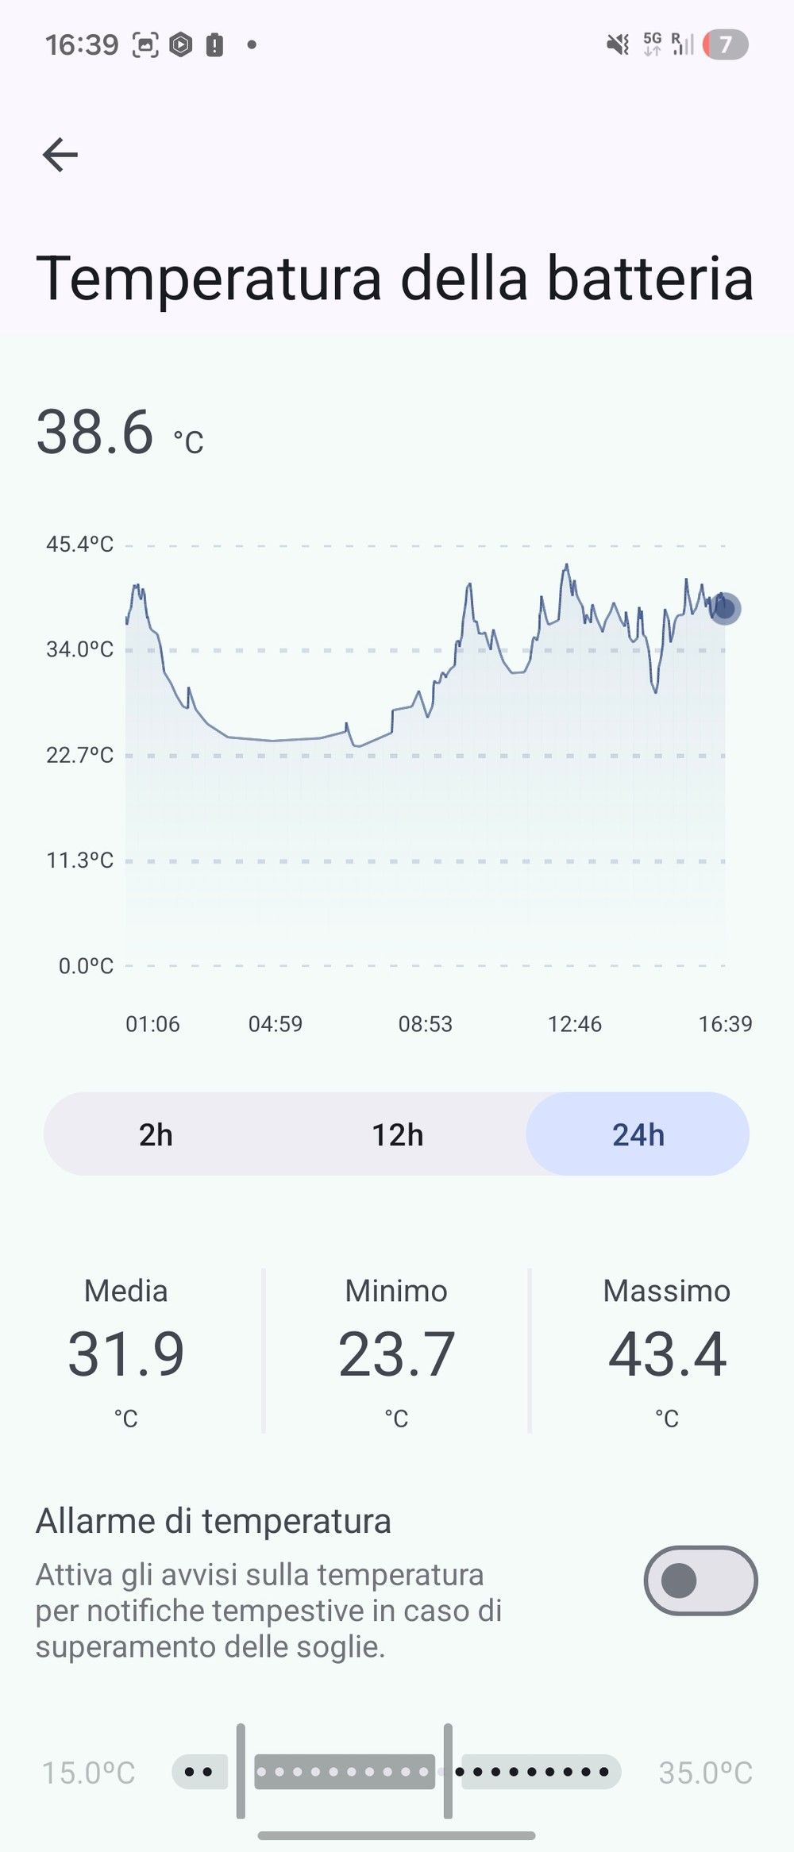
Task: Go back using the arrow icon
Action: pyautogui.click(x=60, y=155)
